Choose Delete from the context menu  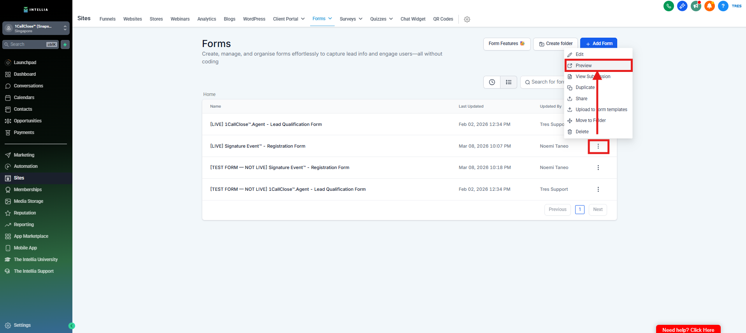[x=598, y=132]
